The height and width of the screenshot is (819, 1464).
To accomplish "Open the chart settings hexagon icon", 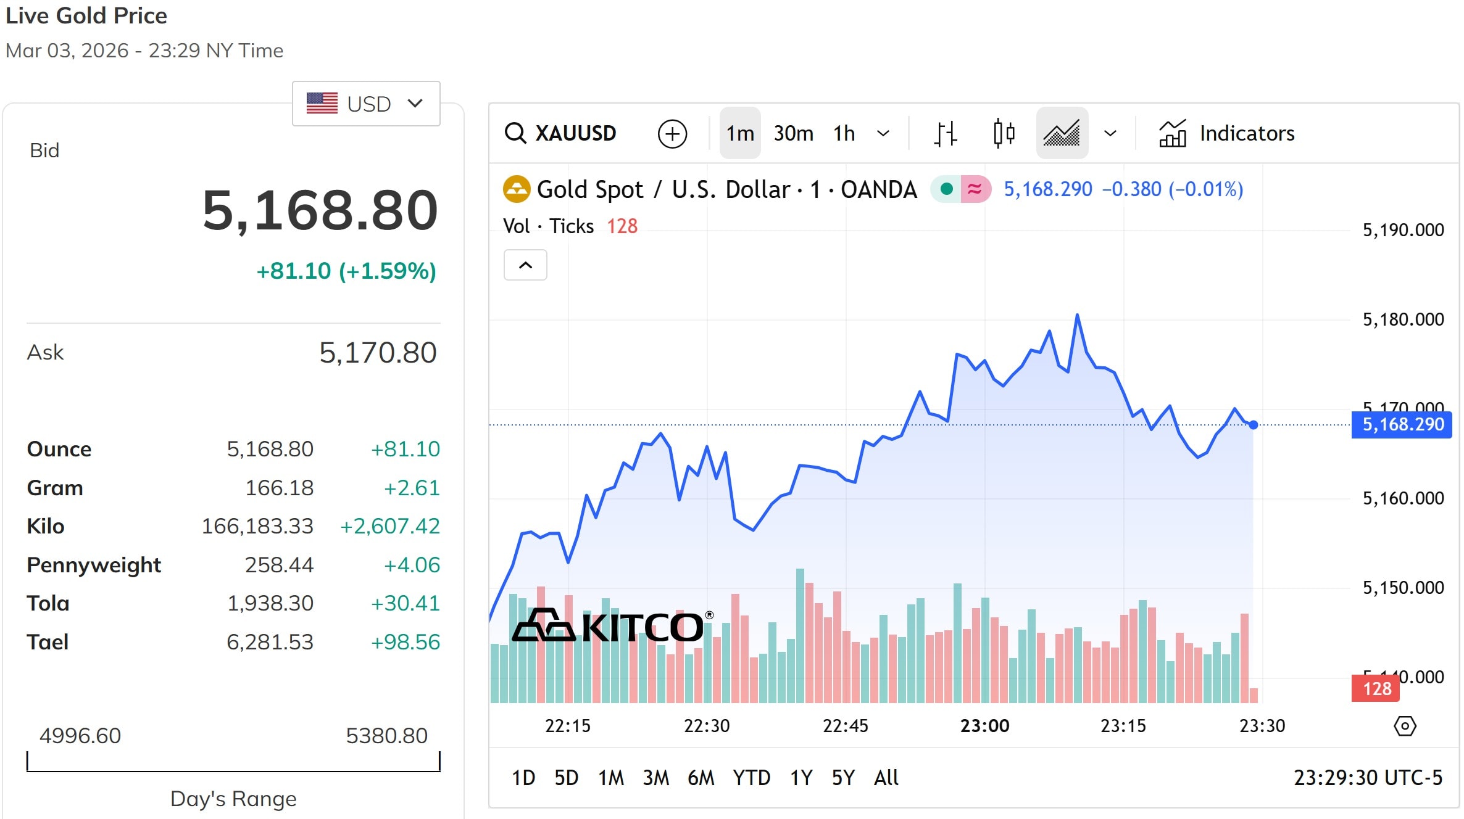I will [x=1405, y=726].
